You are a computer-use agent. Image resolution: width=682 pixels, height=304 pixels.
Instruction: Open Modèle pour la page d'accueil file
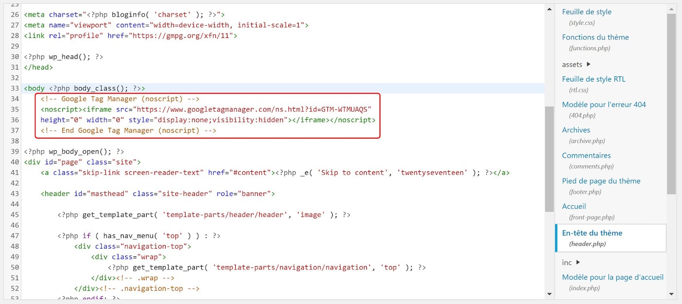[612, 277]
